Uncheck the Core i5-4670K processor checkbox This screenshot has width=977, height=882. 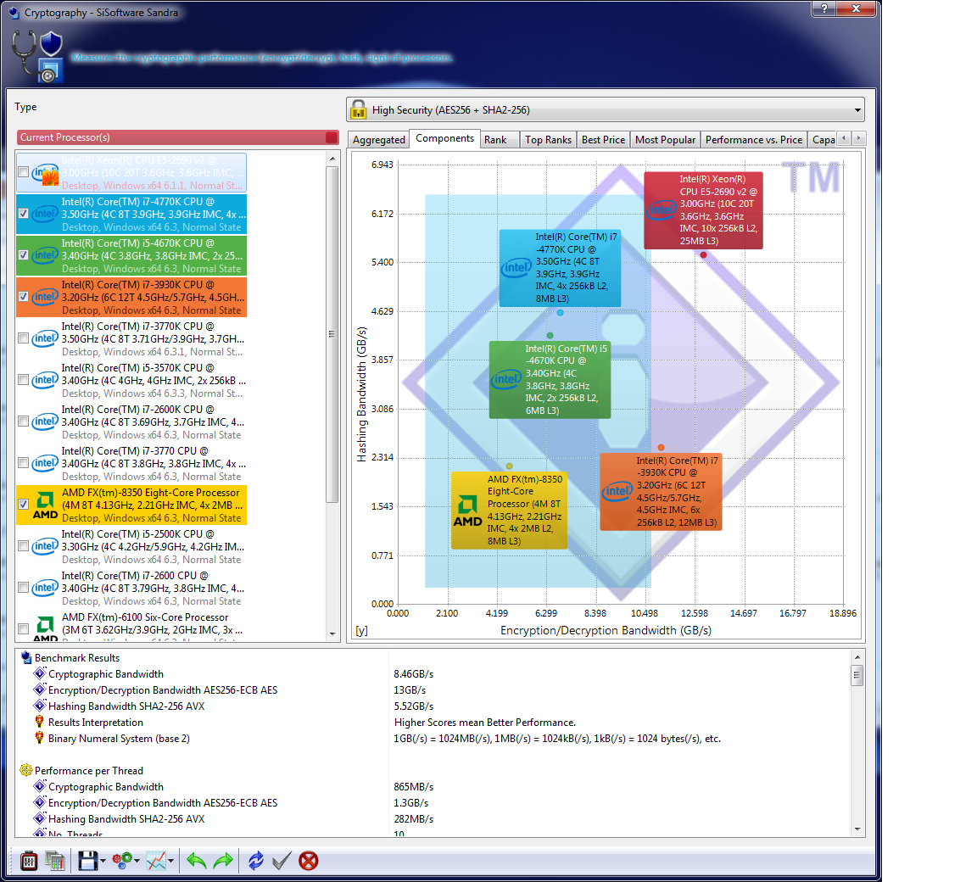(23, 255)
